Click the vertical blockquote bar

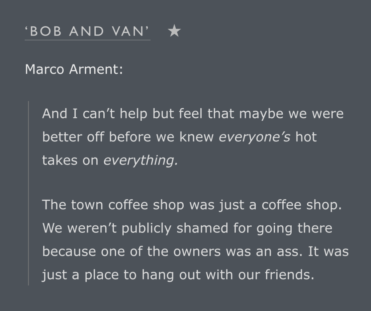(28, 193)
